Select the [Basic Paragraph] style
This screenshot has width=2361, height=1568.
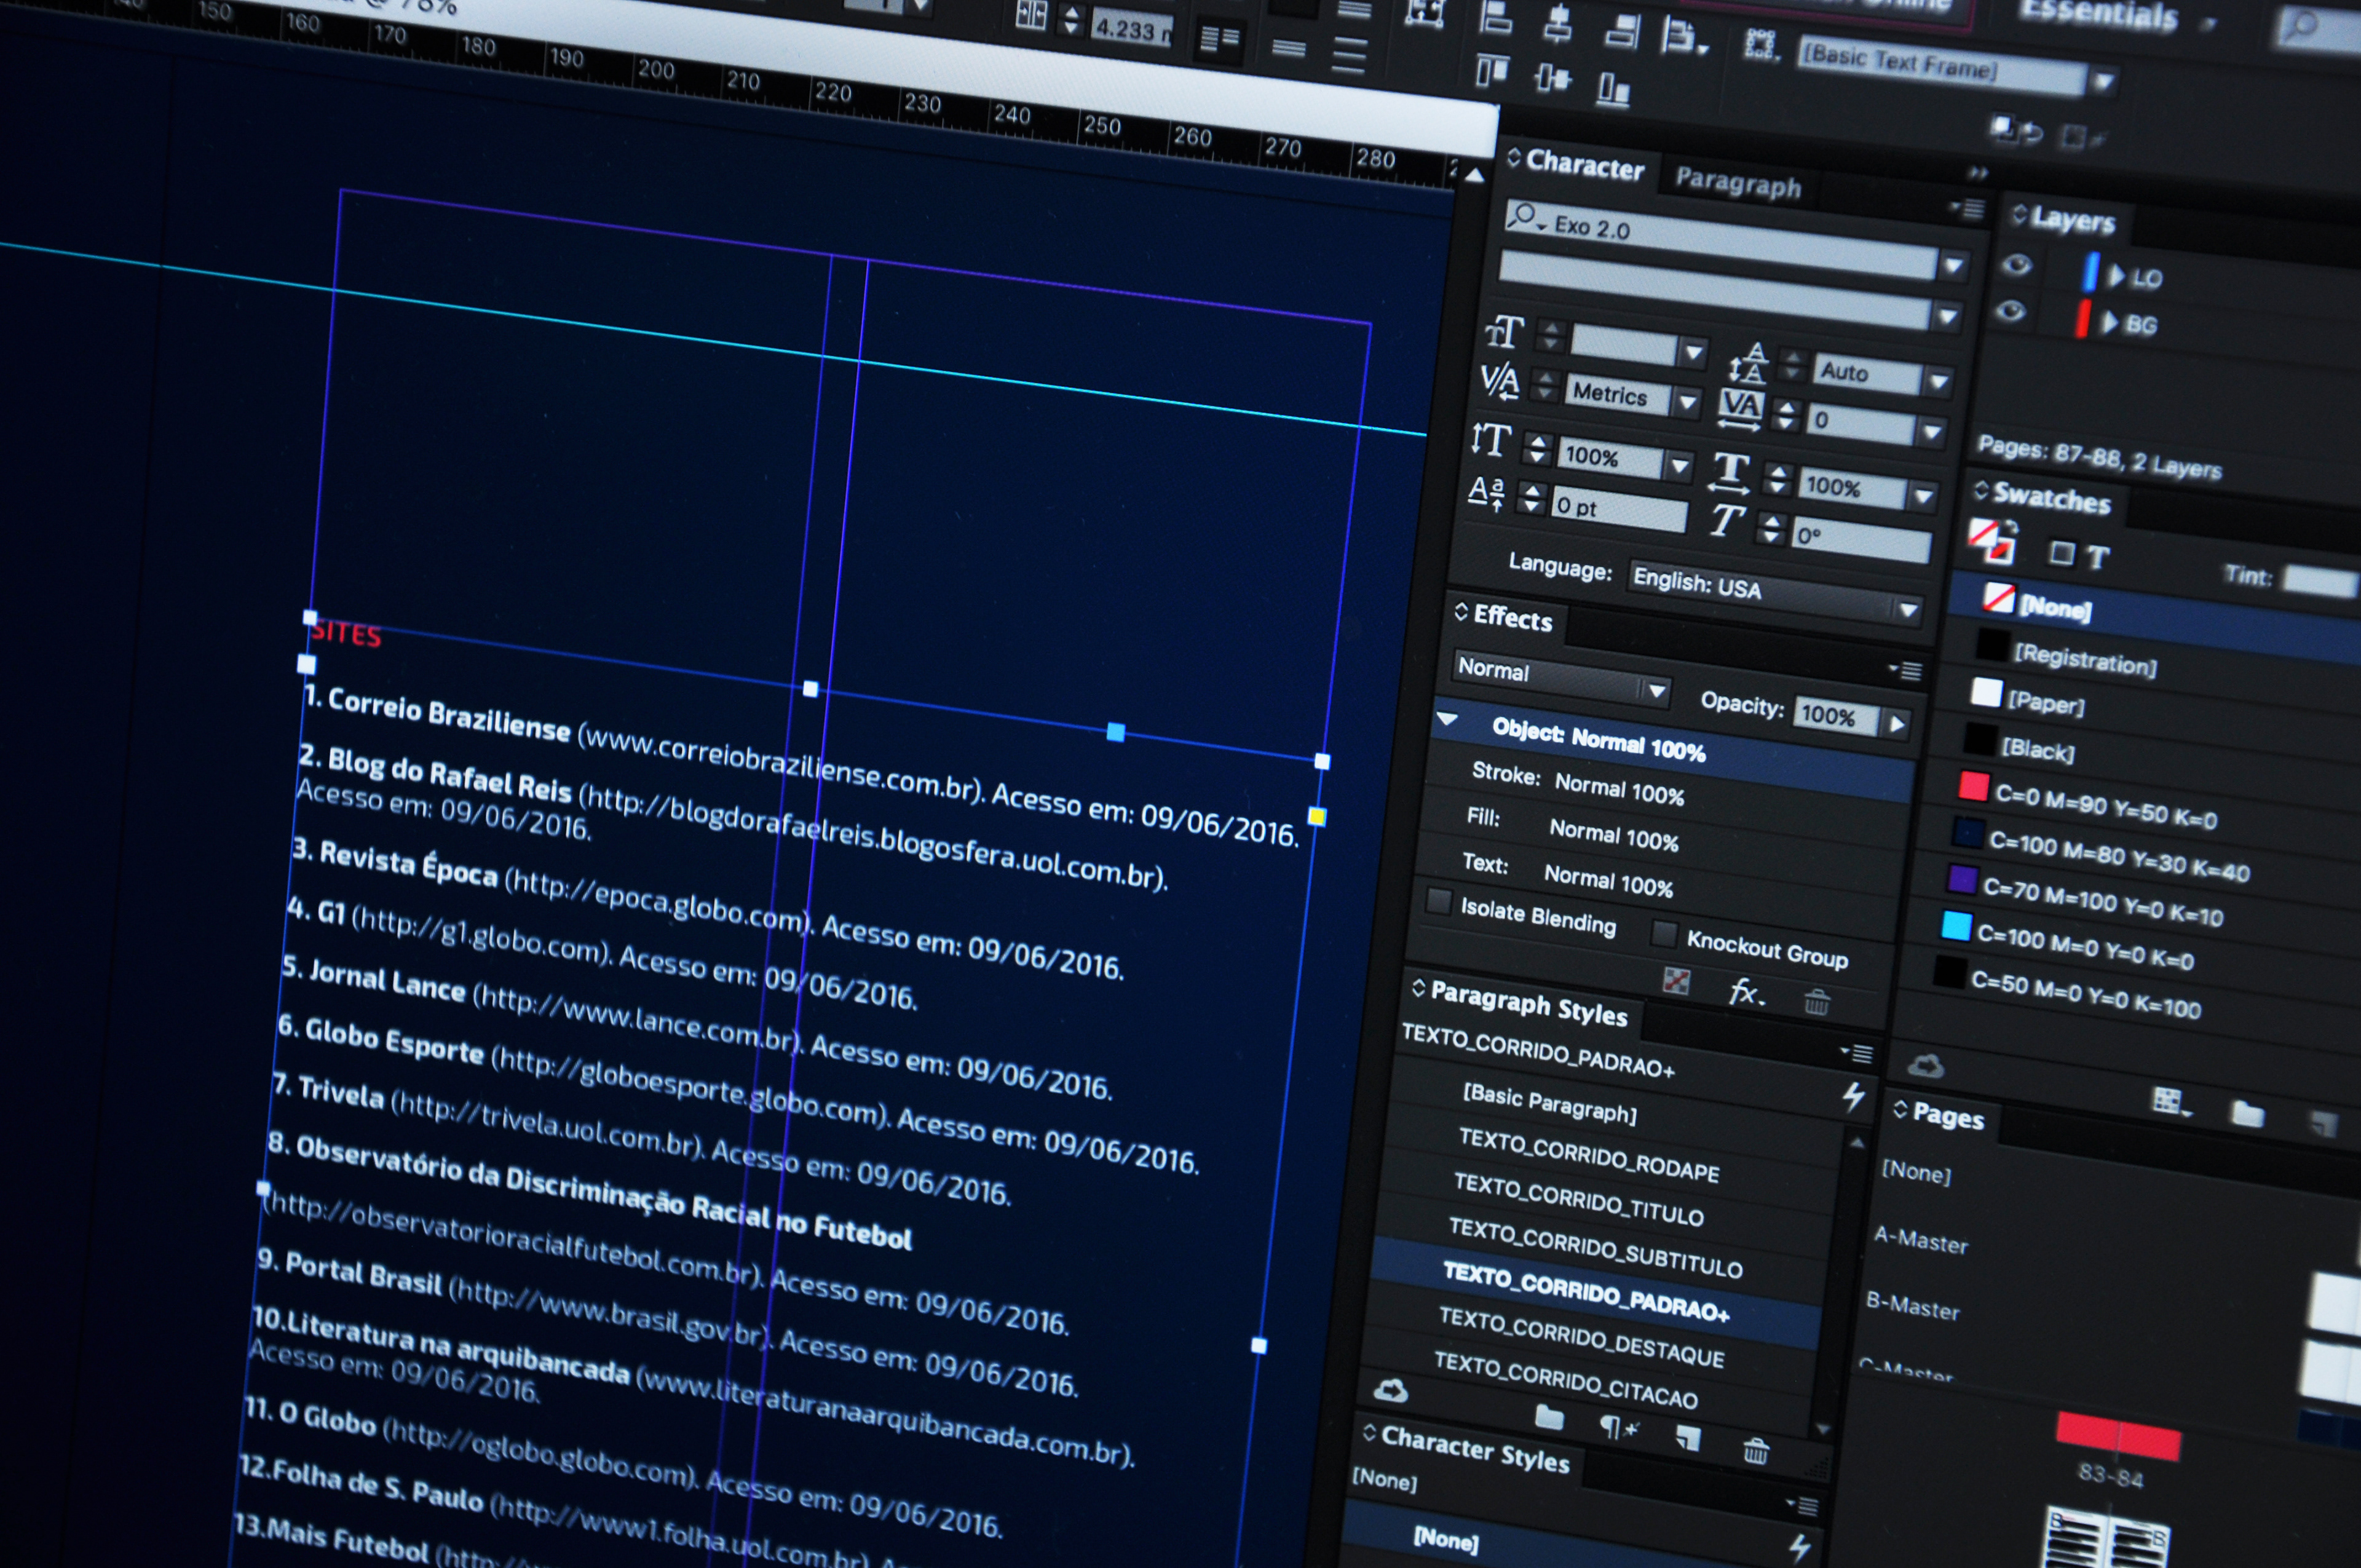coord(1549,1104)
